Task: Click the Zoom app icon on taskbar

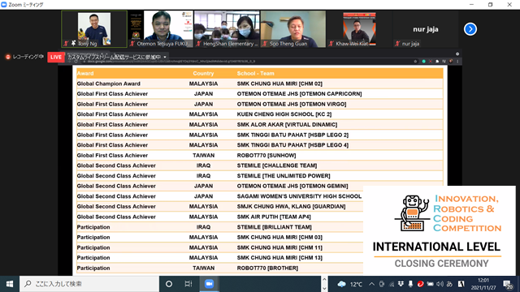Action: point(209,284)
